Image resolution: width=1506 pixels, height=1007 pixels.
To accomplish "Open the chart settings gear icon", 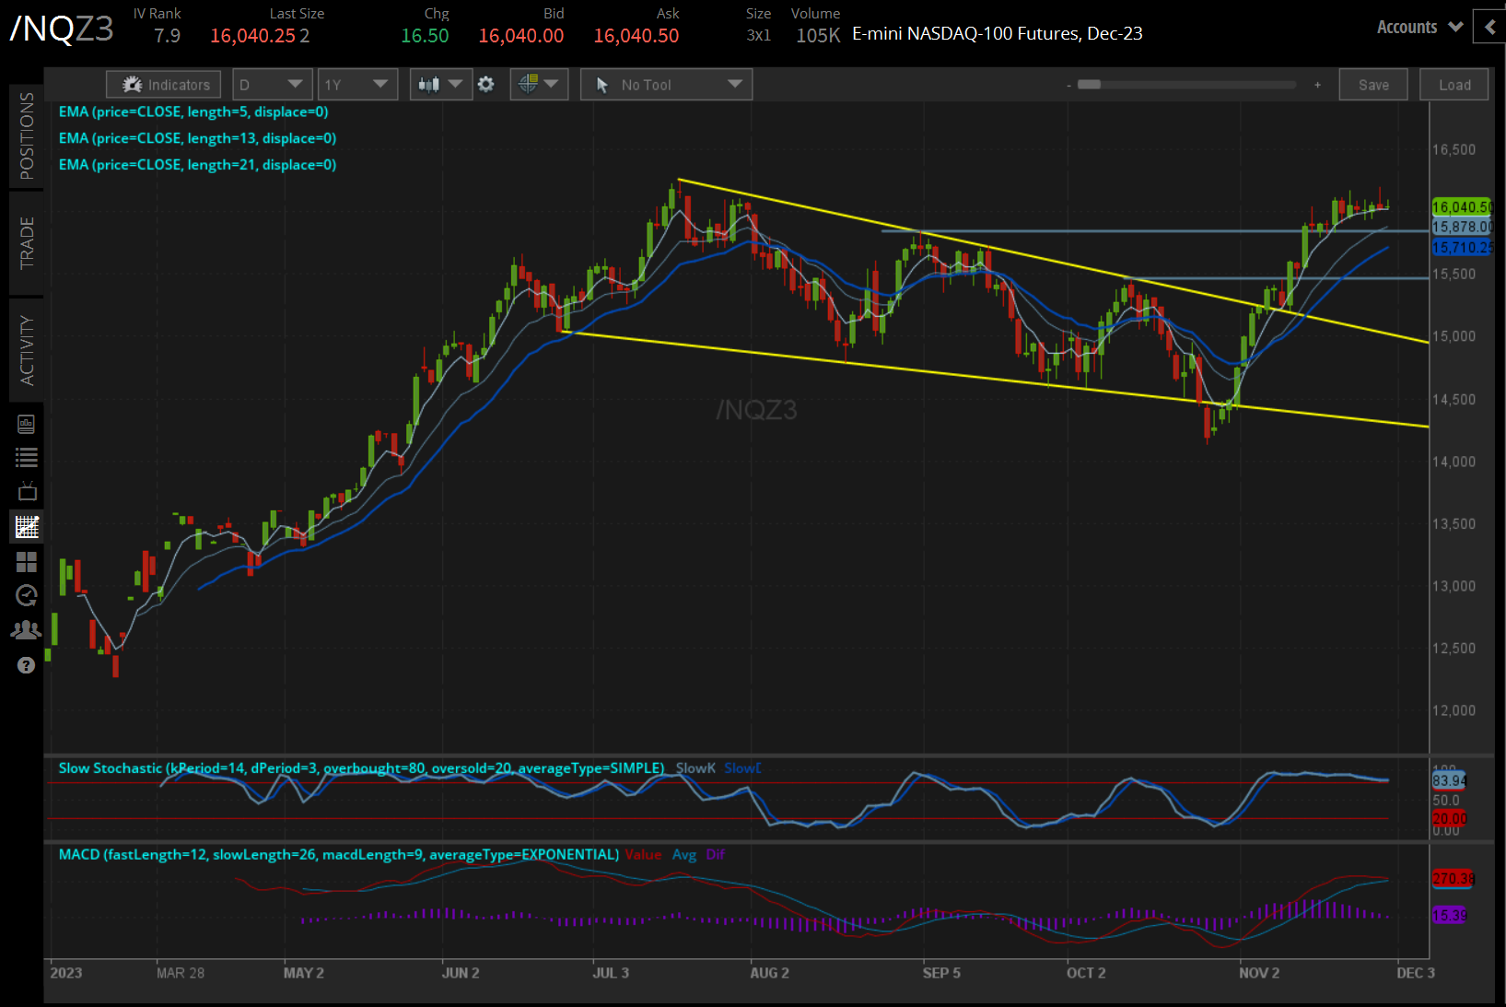I will coord(486,85).
